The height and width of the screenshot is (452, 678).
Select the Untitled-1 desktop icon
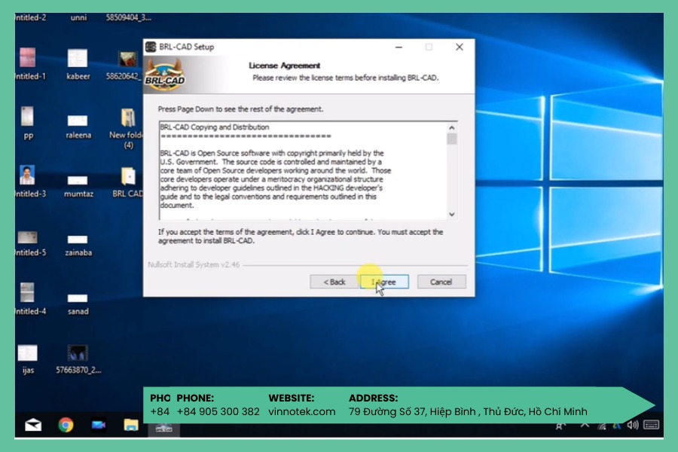point(29,63)
